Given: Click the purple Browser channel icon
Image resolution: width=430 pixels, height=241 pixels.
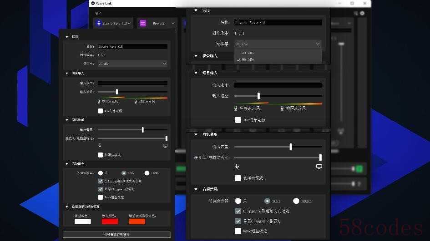Looking at the screenshot, I should click(x=143, y=23).
